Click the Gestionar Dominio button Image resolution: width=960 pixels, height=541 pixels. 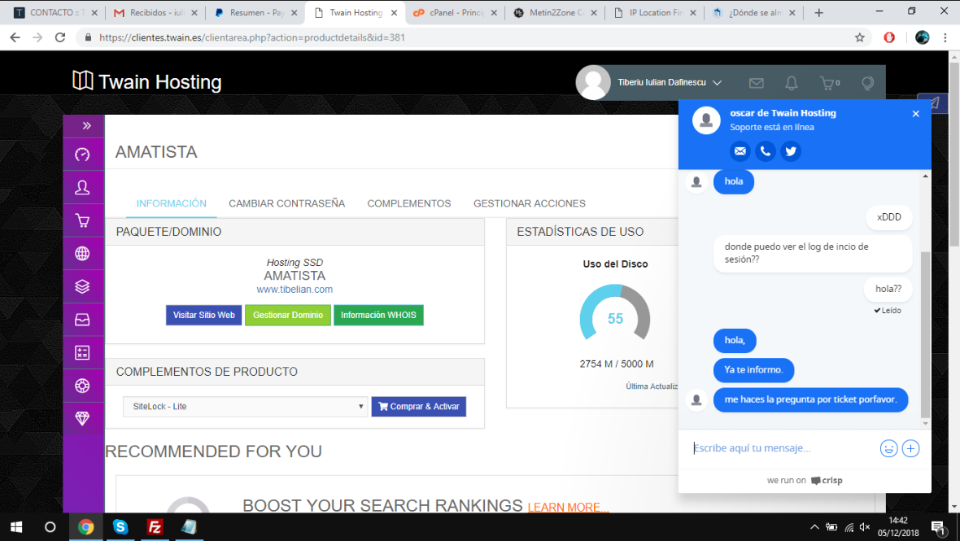pos(288,315)
